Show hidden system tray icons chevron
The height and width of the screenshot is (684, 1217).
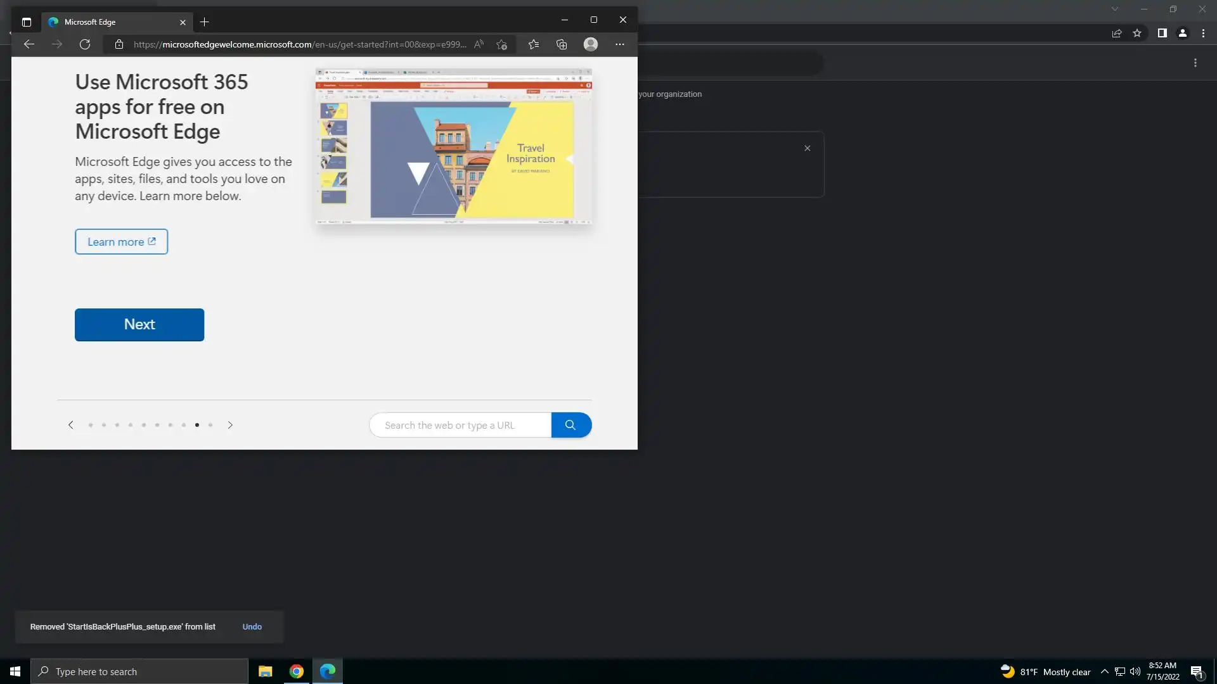(1104, 672)
